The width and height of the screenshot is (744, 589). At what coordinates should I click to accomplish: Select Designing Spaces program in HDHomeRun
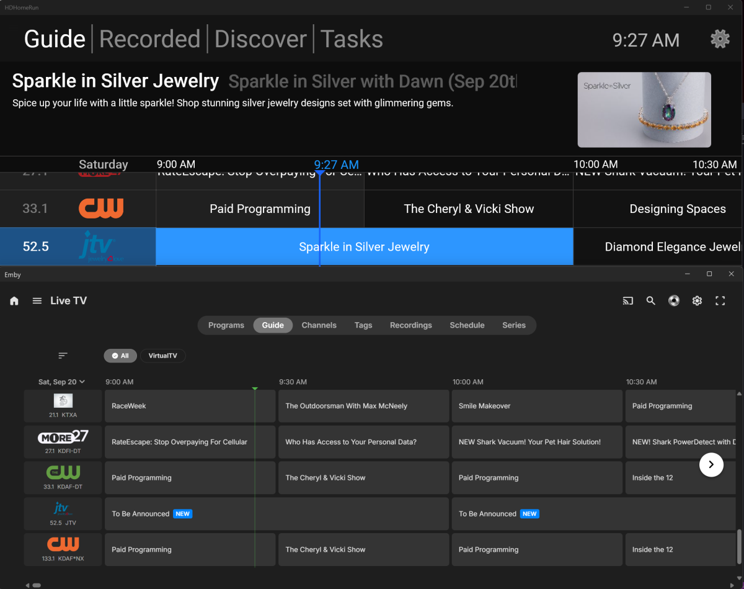coord(658,209)
